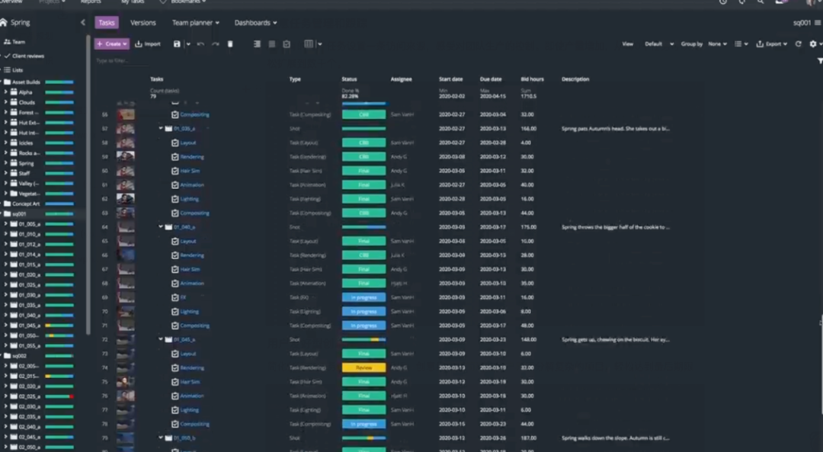Image resolution: width=823 pixels, height=452 pixels.
Task: Click the filter funnel icon
Action: tap(820, 61)
